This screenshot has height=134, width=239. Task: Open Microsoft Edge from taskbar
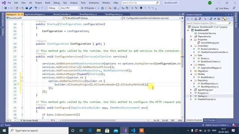pyautogui.click(x=90, y=131)
